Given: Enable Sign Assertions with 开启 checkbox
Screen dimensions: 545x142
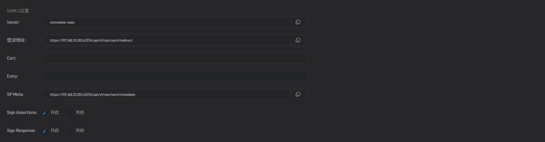Looking at the screenshot, I should click(44, 113).
